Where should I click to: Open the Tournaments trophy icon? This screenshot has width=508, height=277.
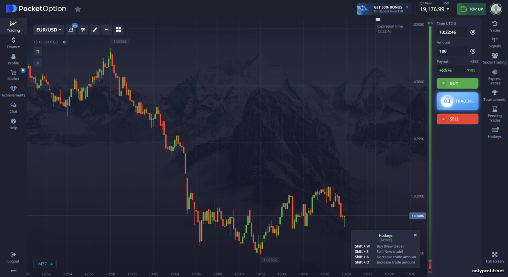click(x=494, y=95)
